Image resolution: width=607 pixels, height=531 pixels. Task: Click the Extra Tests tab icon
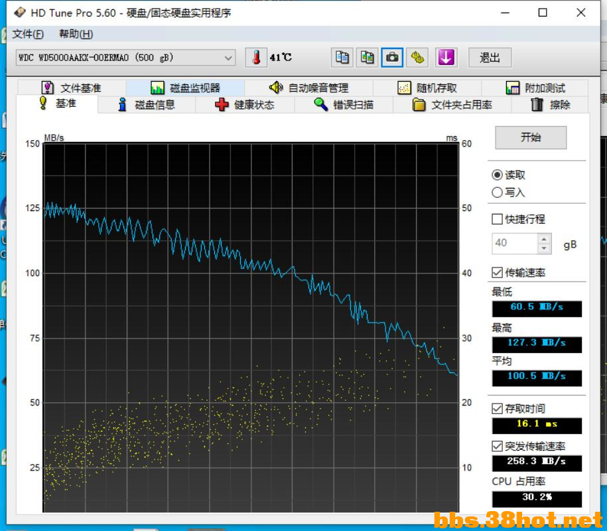tap(513, 88)
